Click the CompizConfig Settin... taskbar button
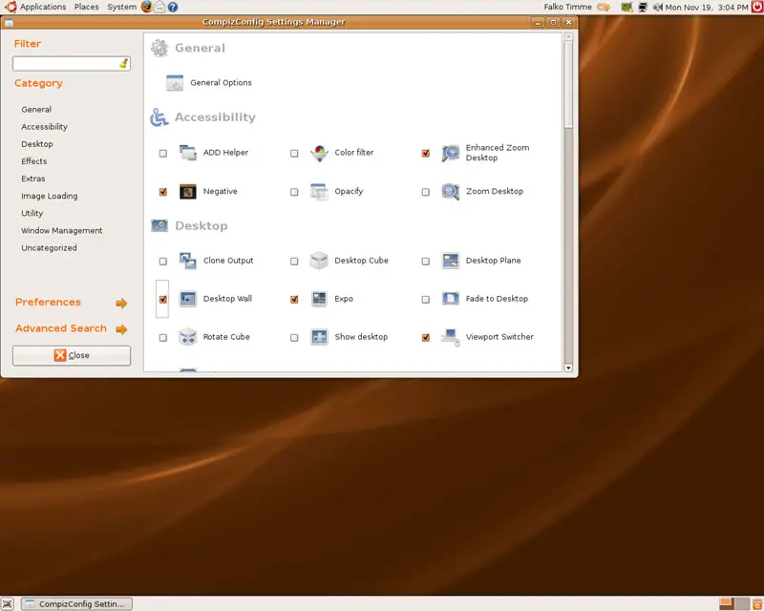Viewport: 764px width, 611px height. pos(77,603)
